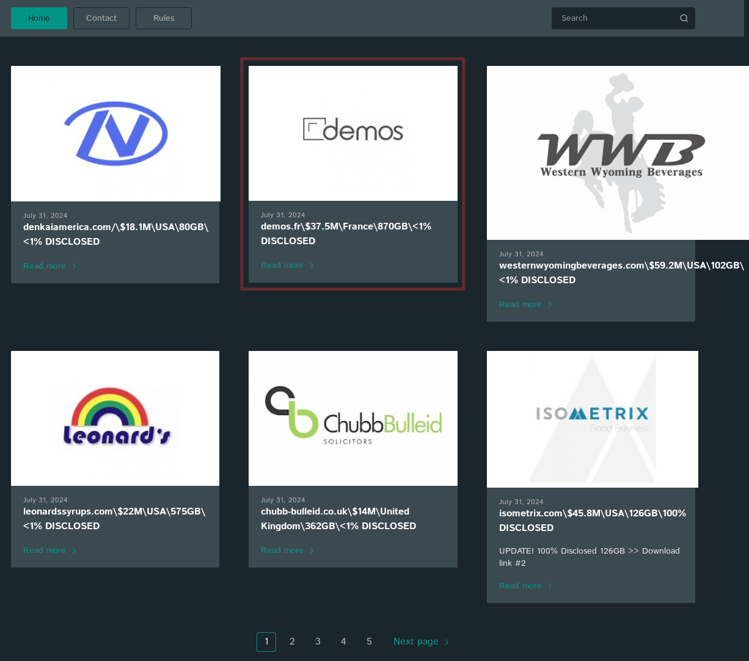Open the demos logo thumbnail
This screenshot has width=749, height=661.
click(353, 133)
